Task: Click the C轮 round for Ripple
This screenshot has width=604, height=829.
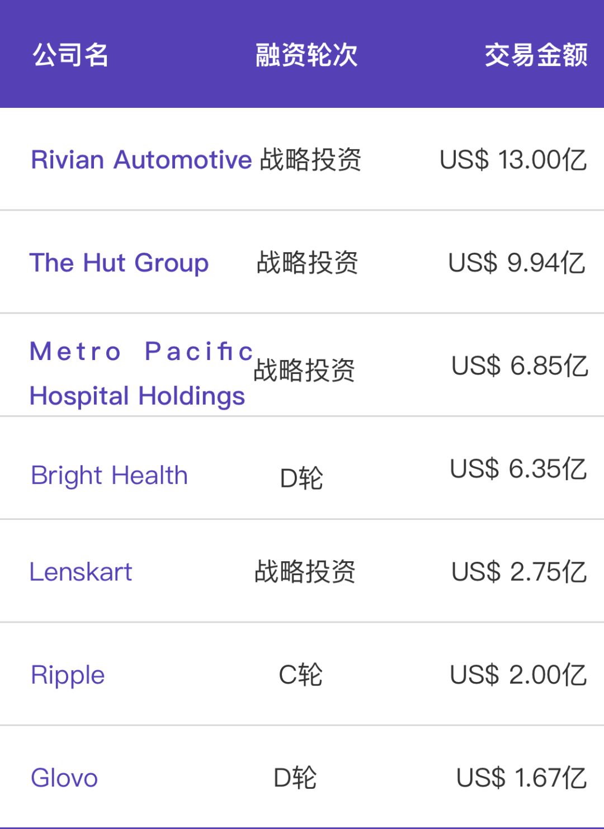Action: [301, 675]
